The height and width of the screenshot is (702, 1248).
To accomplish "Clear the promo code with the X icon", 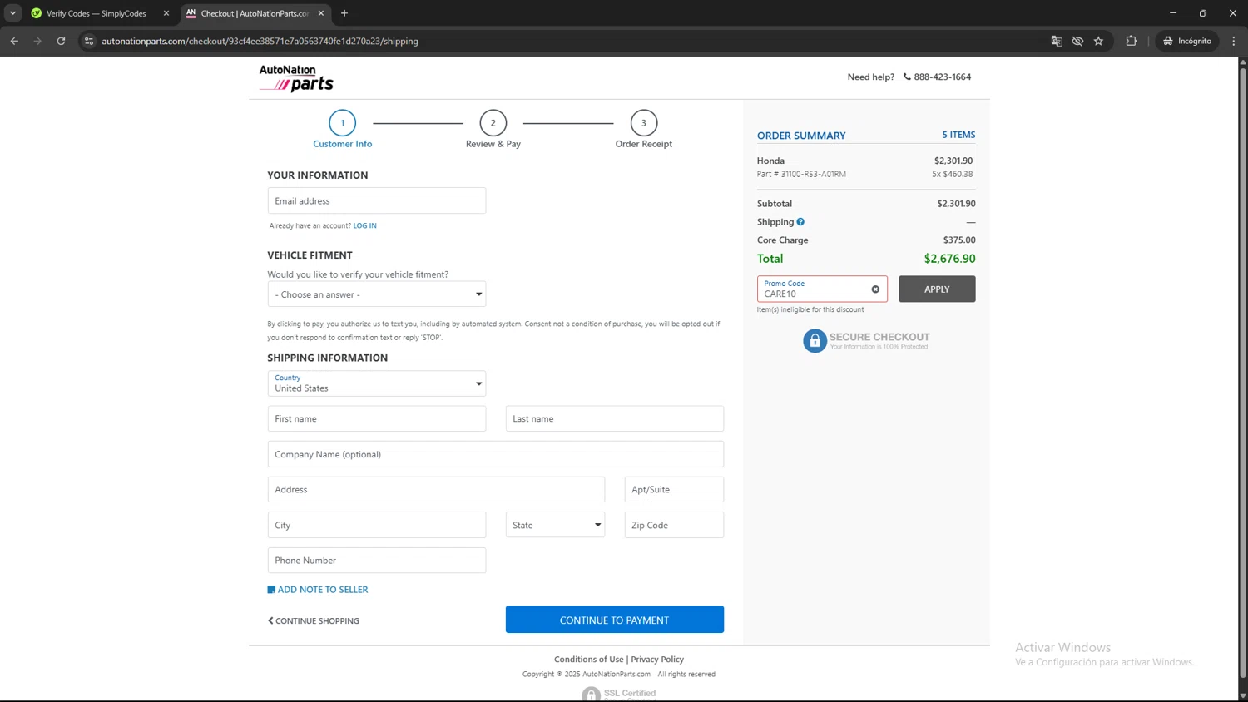I will (x=875, y=289).
